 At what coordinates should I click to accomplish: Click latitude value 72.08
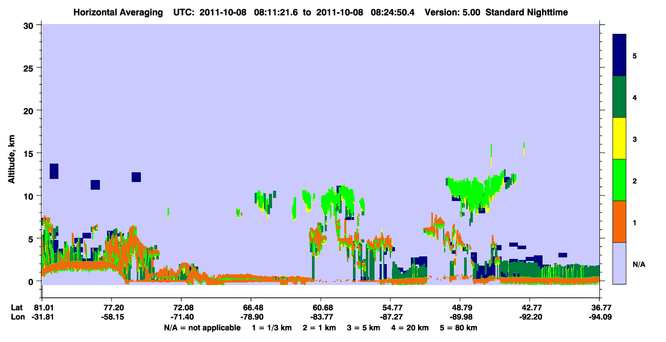tap(181, 308)
